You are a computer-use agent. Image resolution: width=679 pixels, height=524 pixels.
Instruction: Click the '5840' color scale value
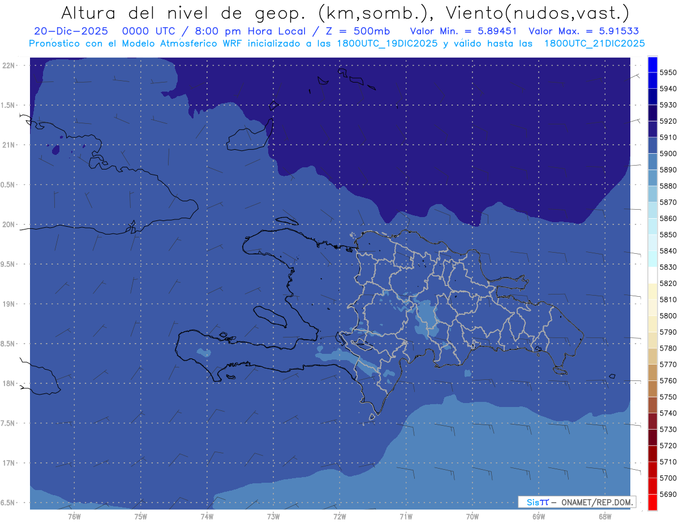(x=668, y=251)
